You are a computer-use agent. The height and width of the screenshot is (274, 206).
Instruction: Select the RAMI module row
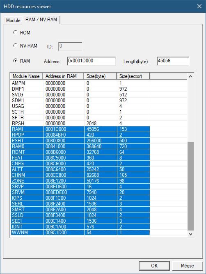(x=80, y=129)
